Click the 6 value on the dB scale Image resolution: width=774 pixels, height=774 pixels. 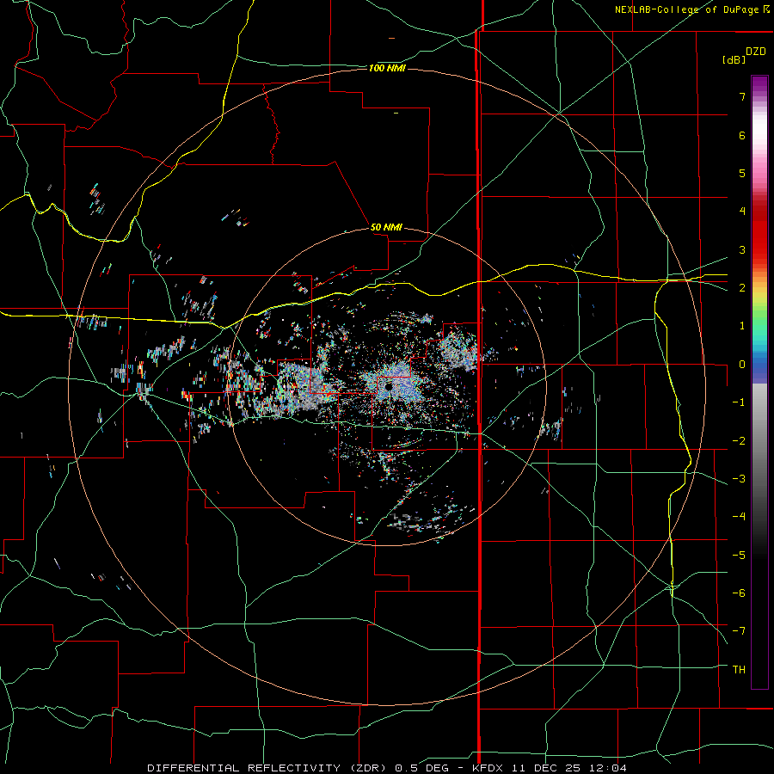coord(742,135)
